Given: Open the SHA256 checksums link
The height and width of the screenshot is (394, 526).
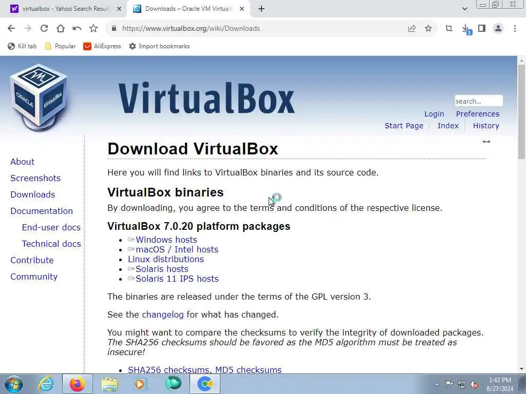Looking at the screenshot, I should 170,370.
